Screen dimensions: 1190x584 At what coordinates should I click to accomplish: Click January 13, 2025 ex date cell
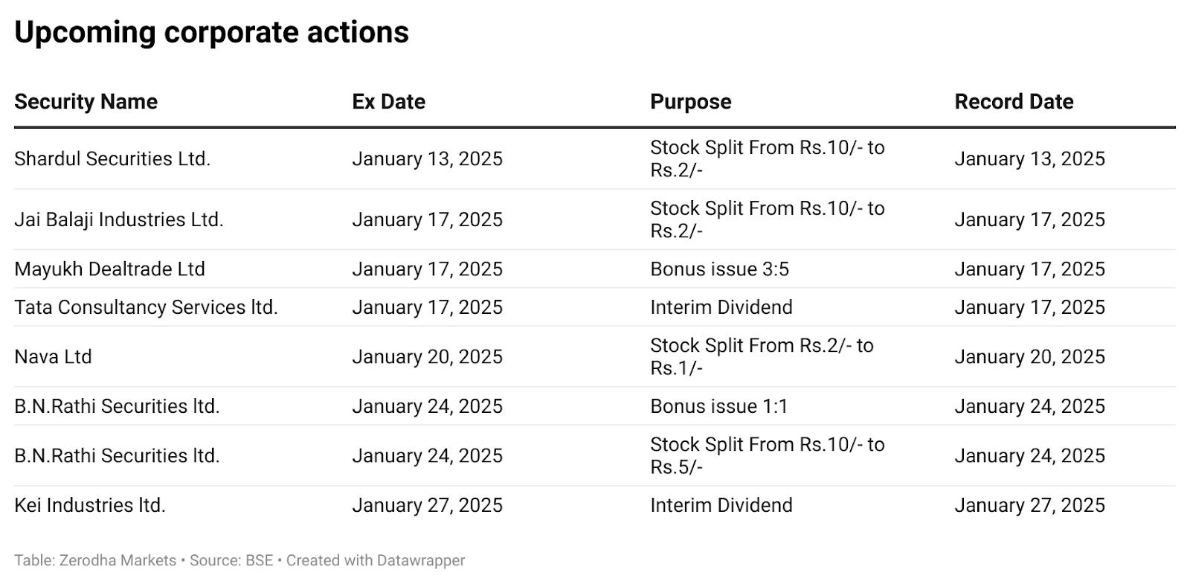(427, 158)
